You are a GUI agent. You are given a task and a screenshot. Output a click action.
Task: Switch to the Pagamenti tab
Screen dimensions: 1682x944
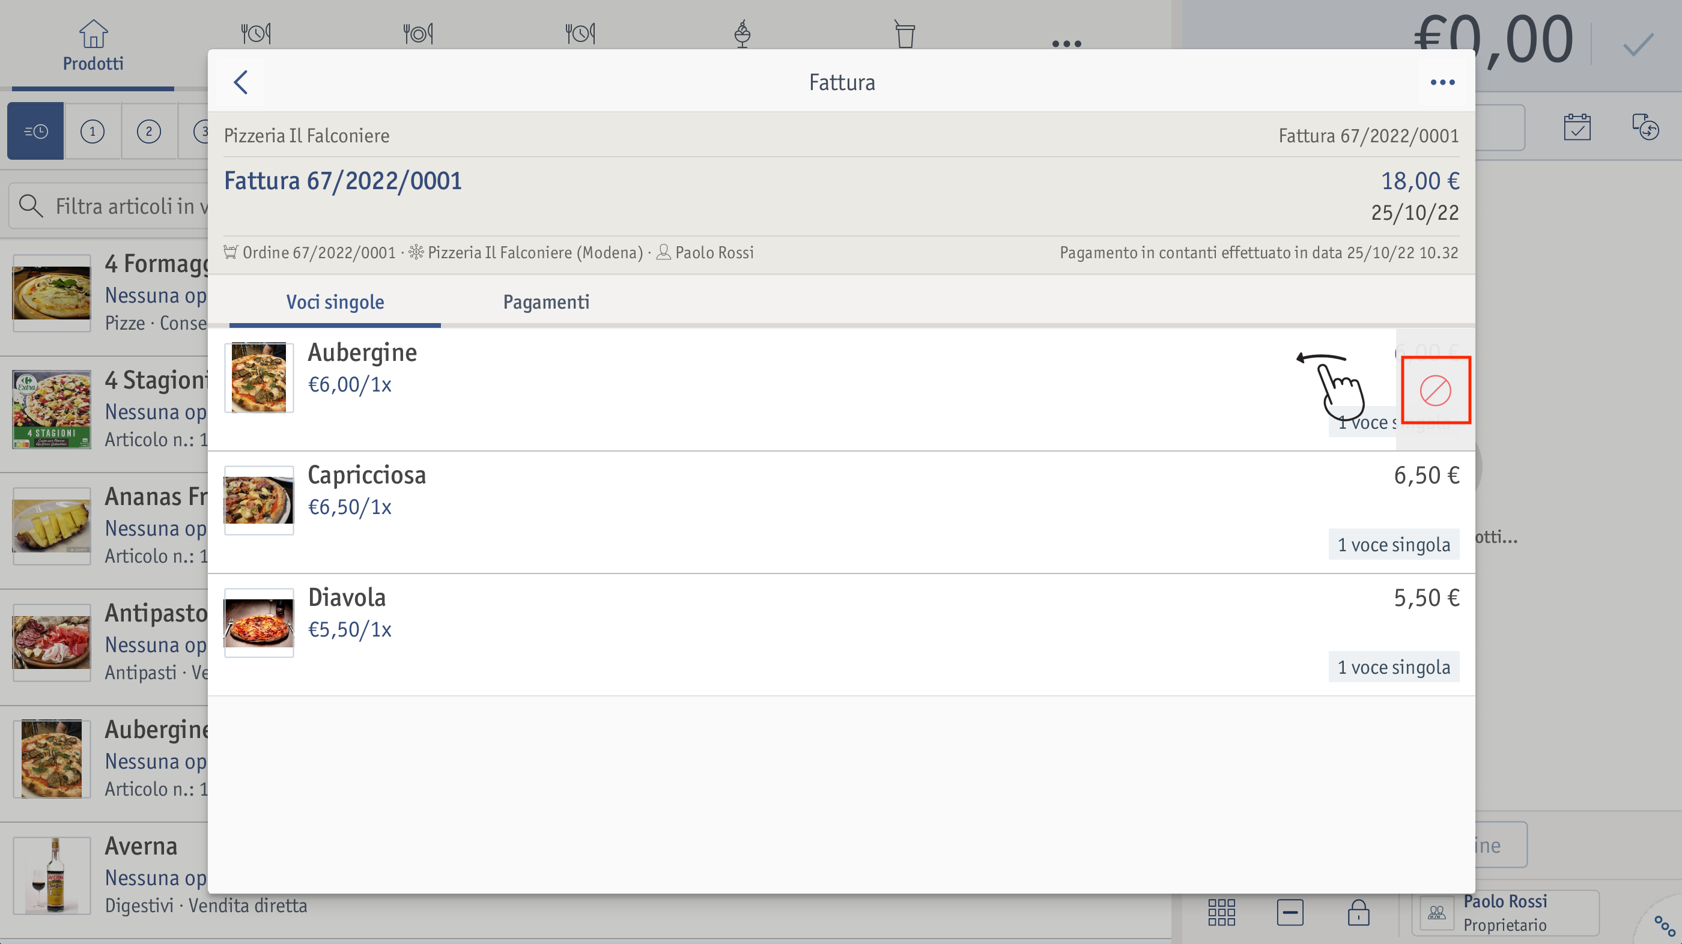pyautogui.click(x=547, y=302)
